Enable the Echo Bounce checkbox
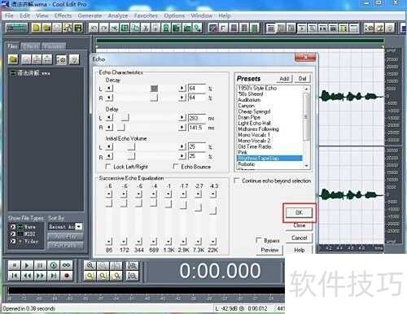This screenshot has width=407, height=314. coord(176,166)
